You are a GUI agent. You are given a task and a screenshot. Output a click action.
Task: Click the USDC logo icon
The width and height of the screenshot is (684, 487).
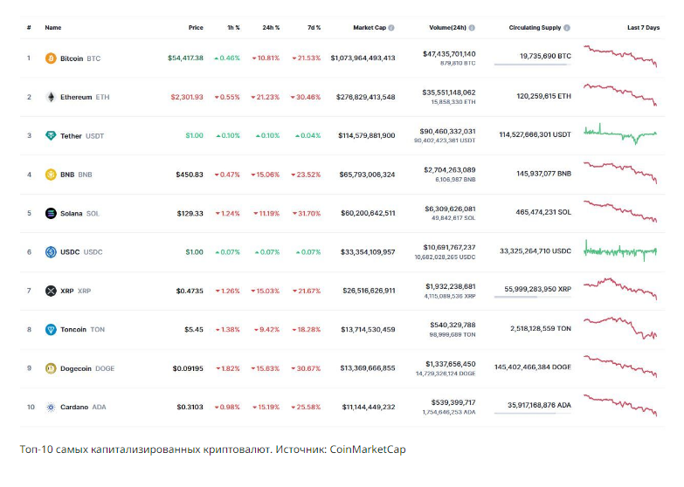(x=51, y=252)
